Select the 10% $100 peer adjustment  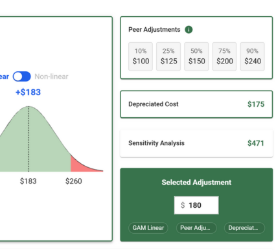tap(141, 56)
